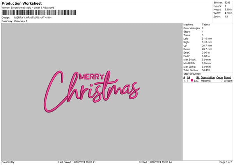Click the magenta color swatch in Stop Sequence
234x165 pixels.
tap(192, 81)
